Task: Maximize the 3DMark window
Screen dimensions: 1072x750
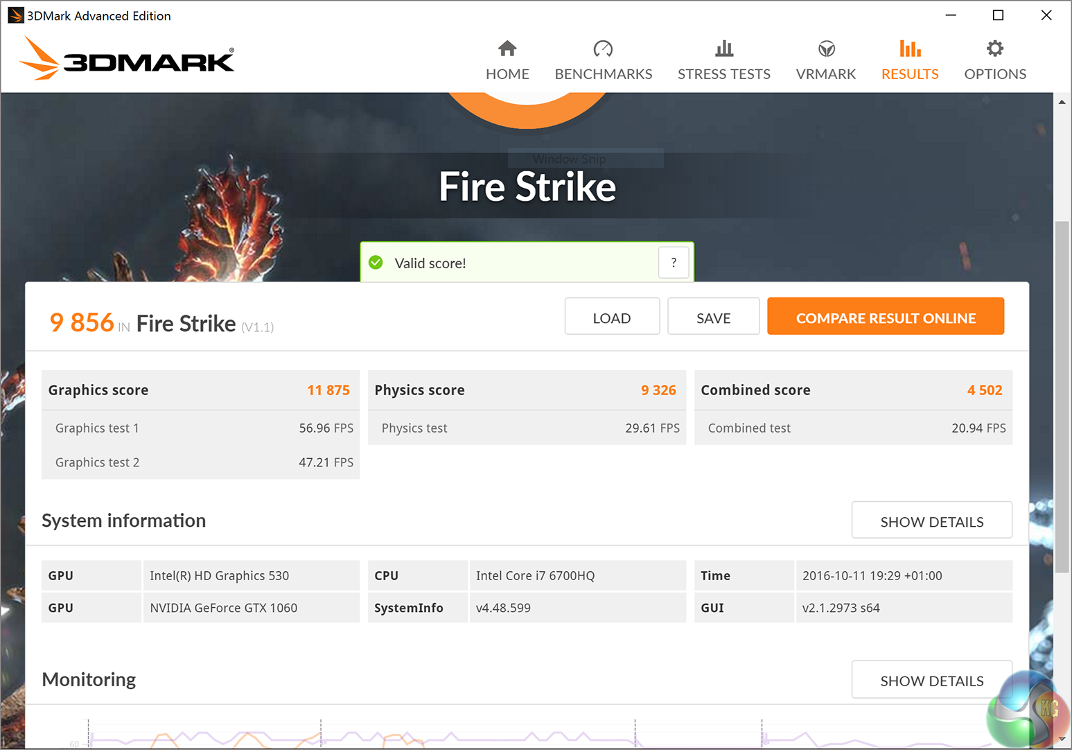Action: pyautogui.click(x=998, y=15)
